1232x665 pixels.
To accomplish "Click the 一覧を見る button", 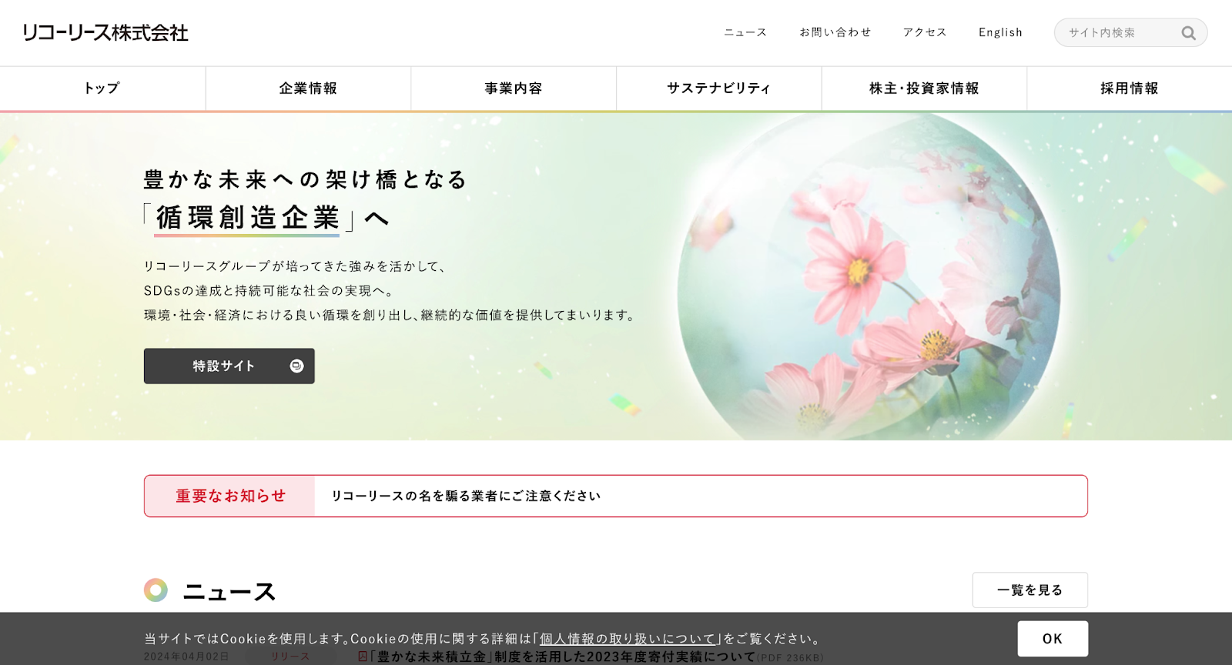I will (x=1029, y=590).
